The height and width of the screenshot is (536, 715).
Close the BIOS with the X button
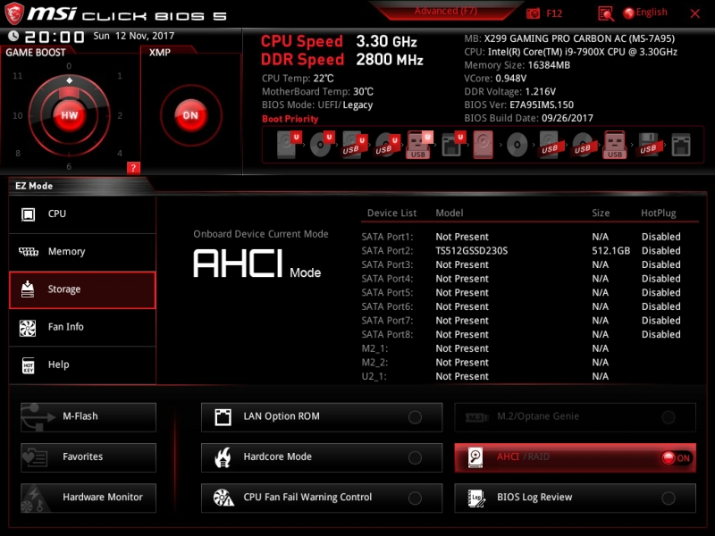[x=695, y=13]
